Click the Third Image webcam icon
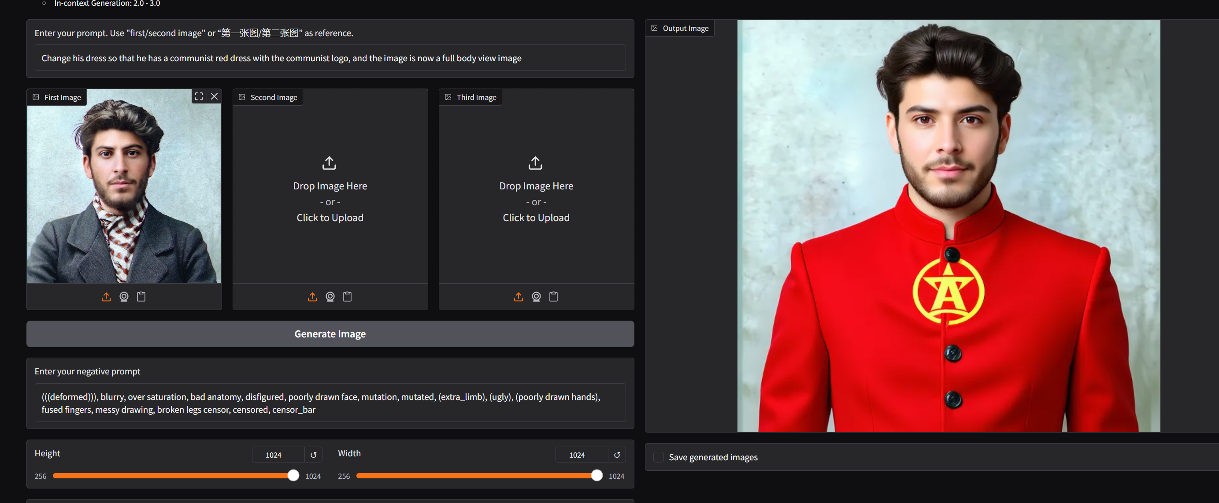Image resolution: width=1219 pixels, height=503 pixels. tap(536, 297)
